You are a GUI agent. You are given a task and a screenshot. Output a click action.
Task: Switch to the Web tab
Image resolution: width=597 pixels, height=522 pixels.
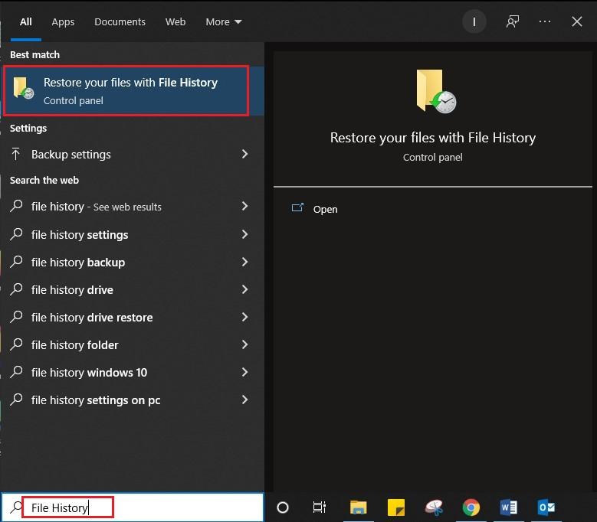[x=175, y=22]
